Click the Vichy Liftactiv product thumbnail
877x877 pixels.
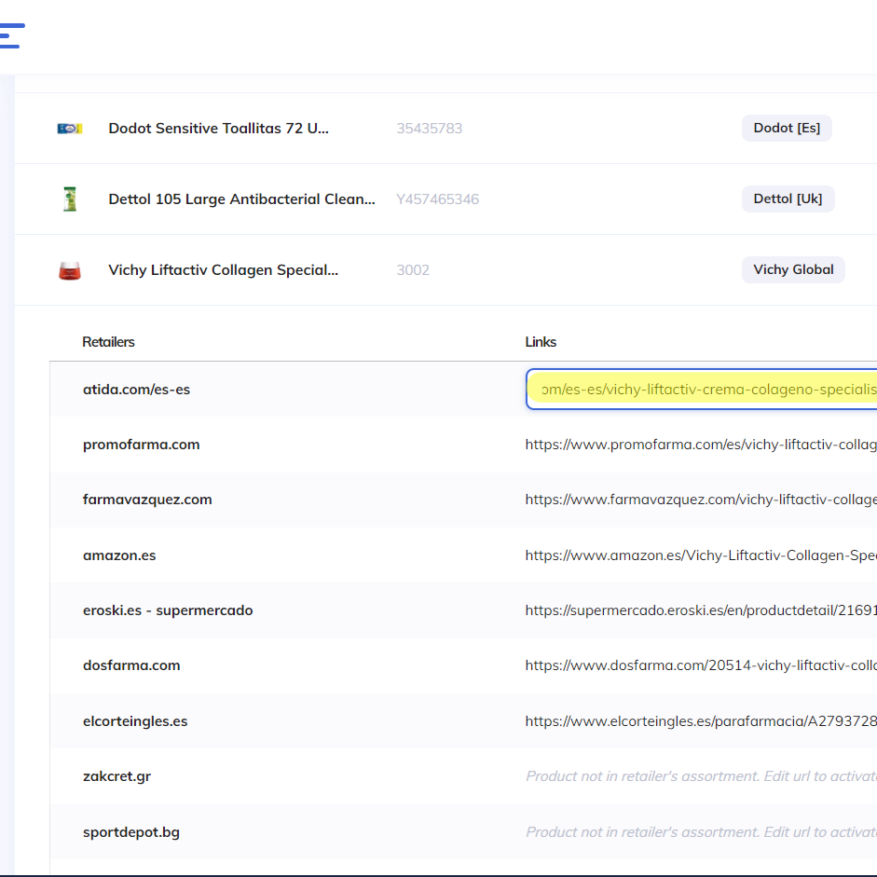click(x=70, y=270)
